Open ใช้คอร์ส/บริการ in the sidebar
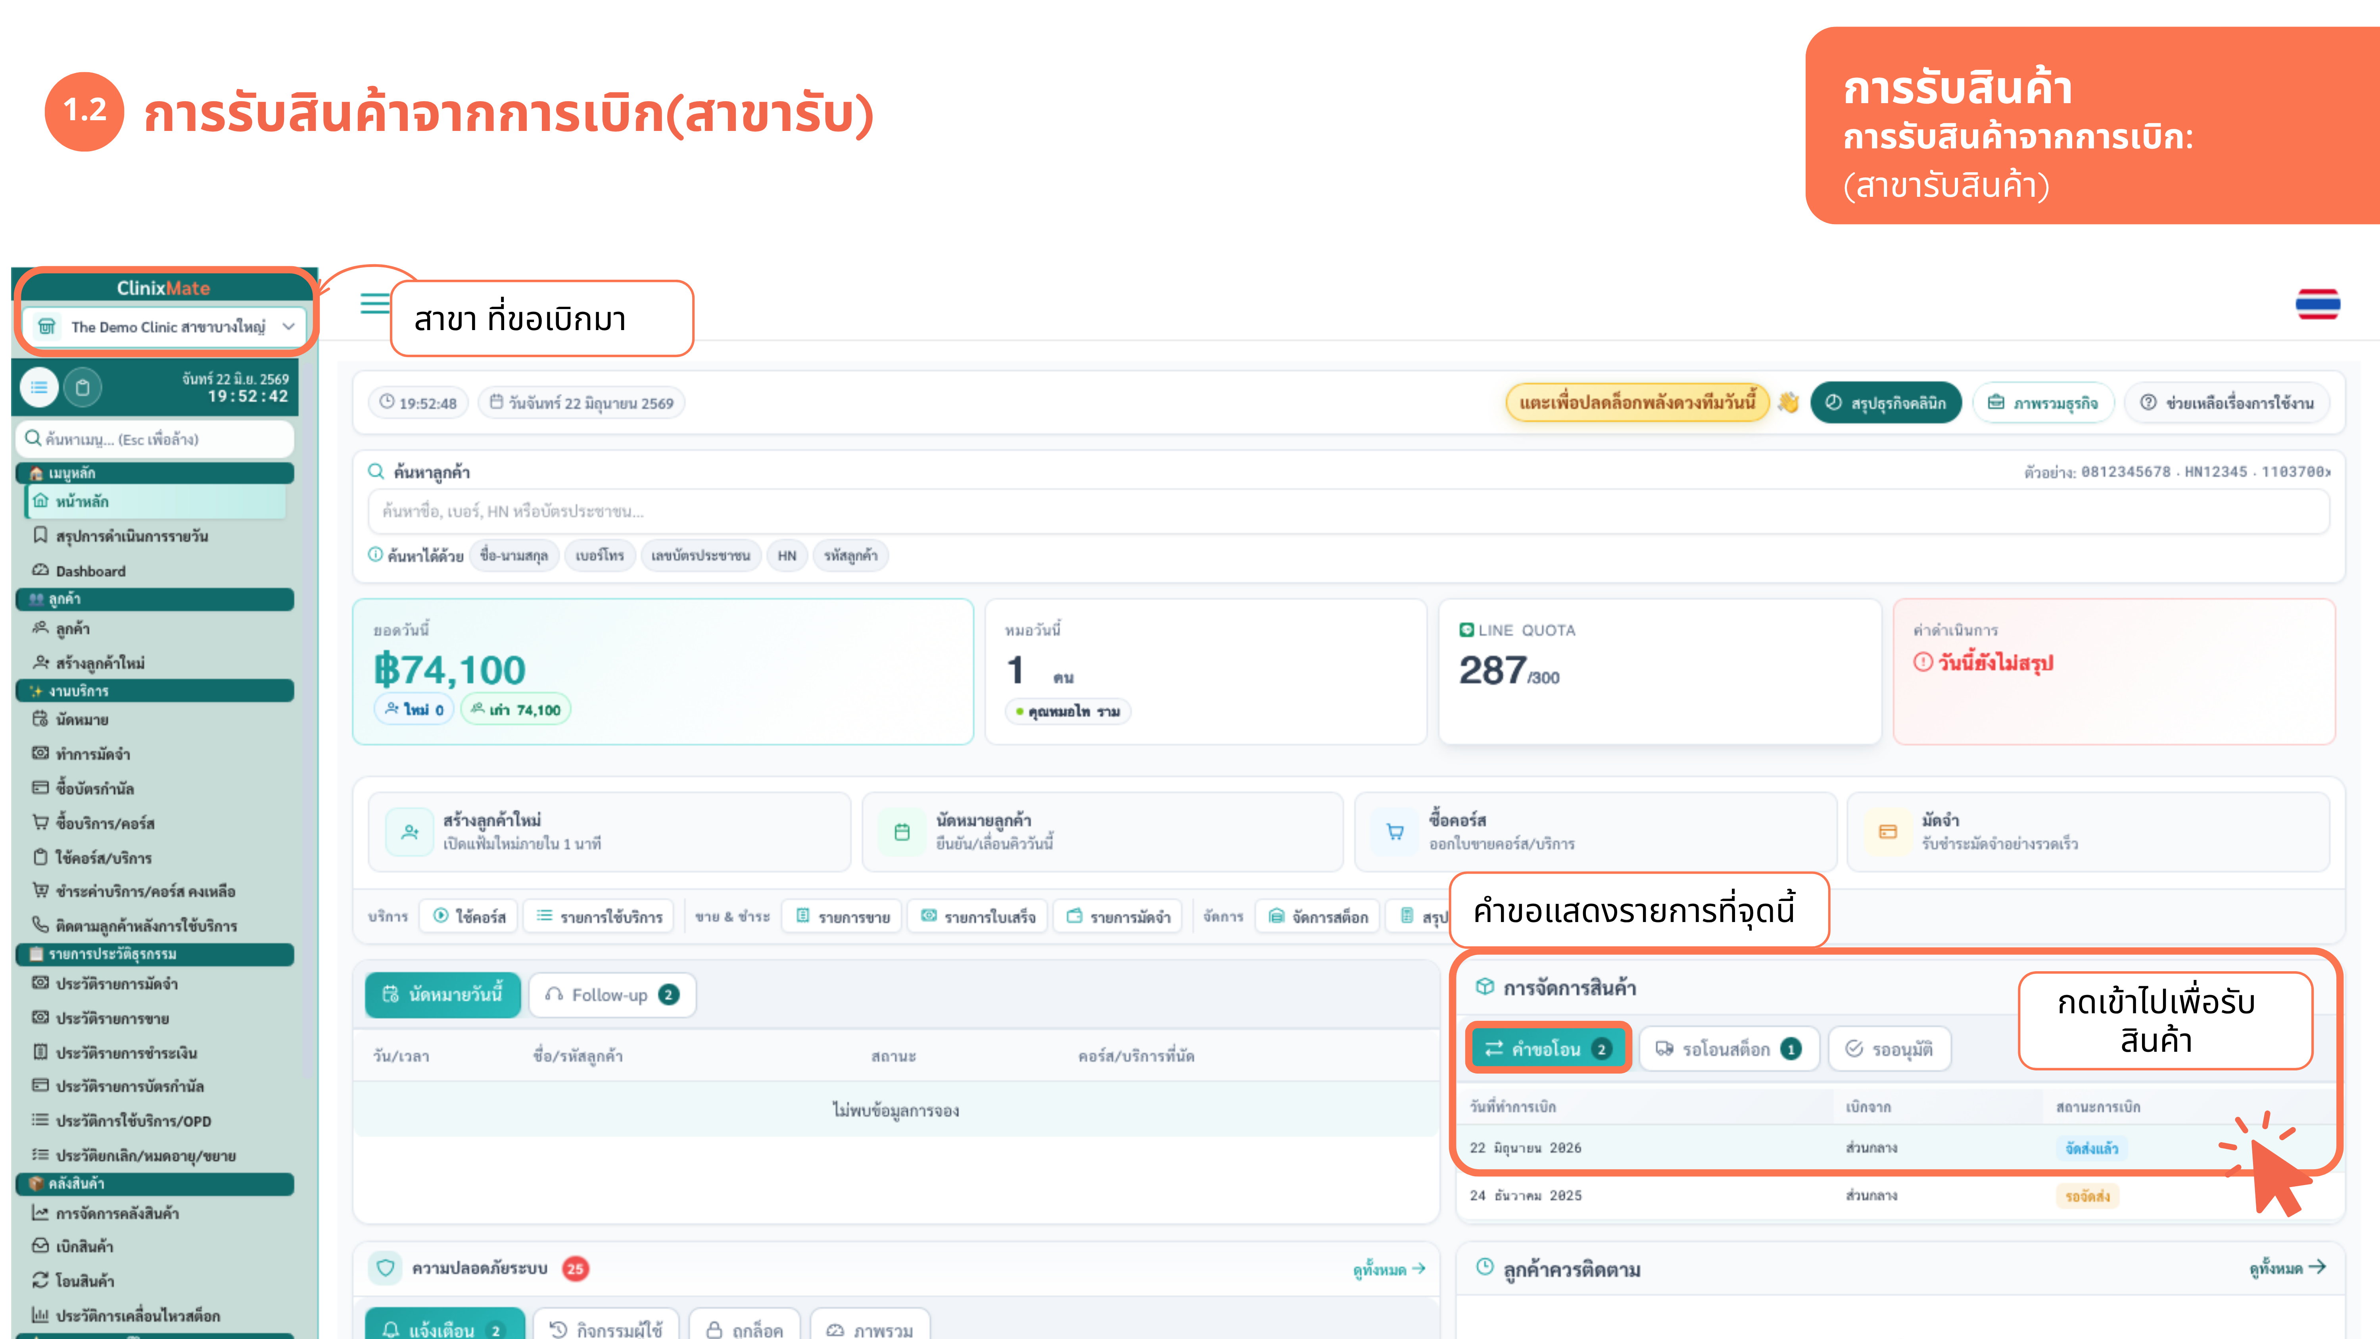Screen dimensions: 2380x1339 92,857
